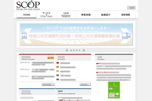Viewport: 152px width, 101px height.
Task: Open recommended item number 5
Action: coord(68,80)
